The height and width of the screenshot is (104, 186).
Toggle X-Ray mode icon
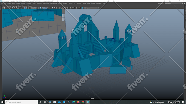(64, 8)
